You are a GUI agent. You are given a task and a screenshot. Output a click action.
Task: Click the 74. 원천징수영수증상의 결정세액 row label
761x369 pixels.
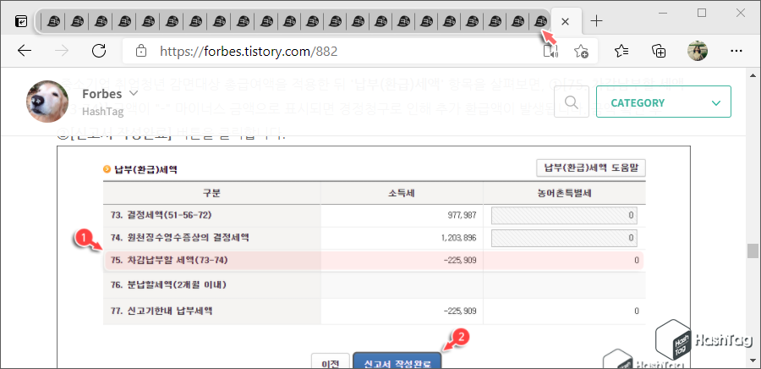pyautogui.click(x=179, y=238)
